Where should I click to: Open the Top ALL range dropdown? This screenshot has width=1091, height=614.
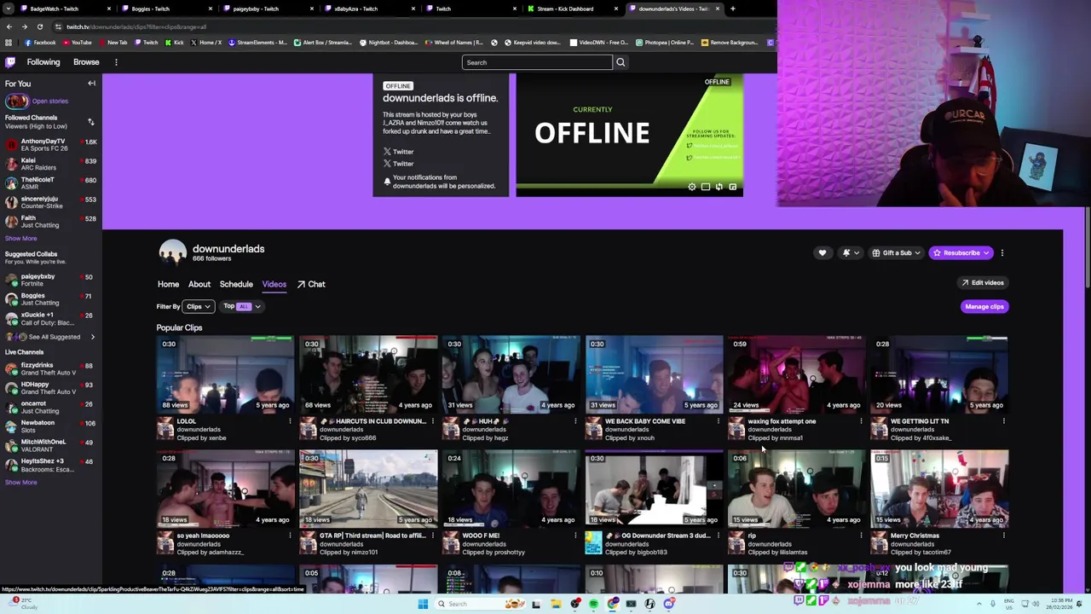[x=242, y=307]
